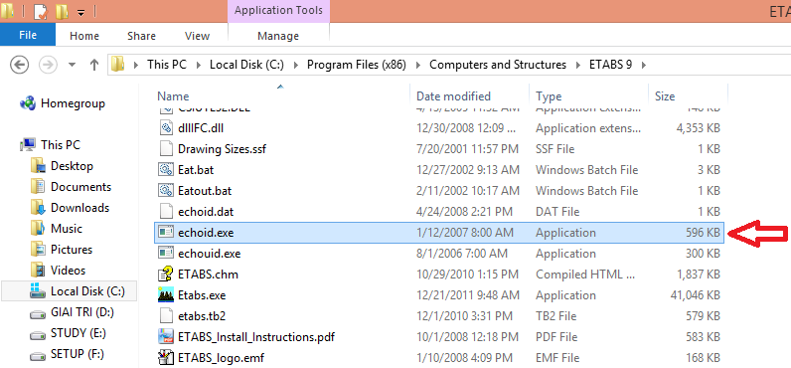This screenshot has height=368, width=791.
Task: Open Desktop in the navigation pane
Action: pos(72,165)
